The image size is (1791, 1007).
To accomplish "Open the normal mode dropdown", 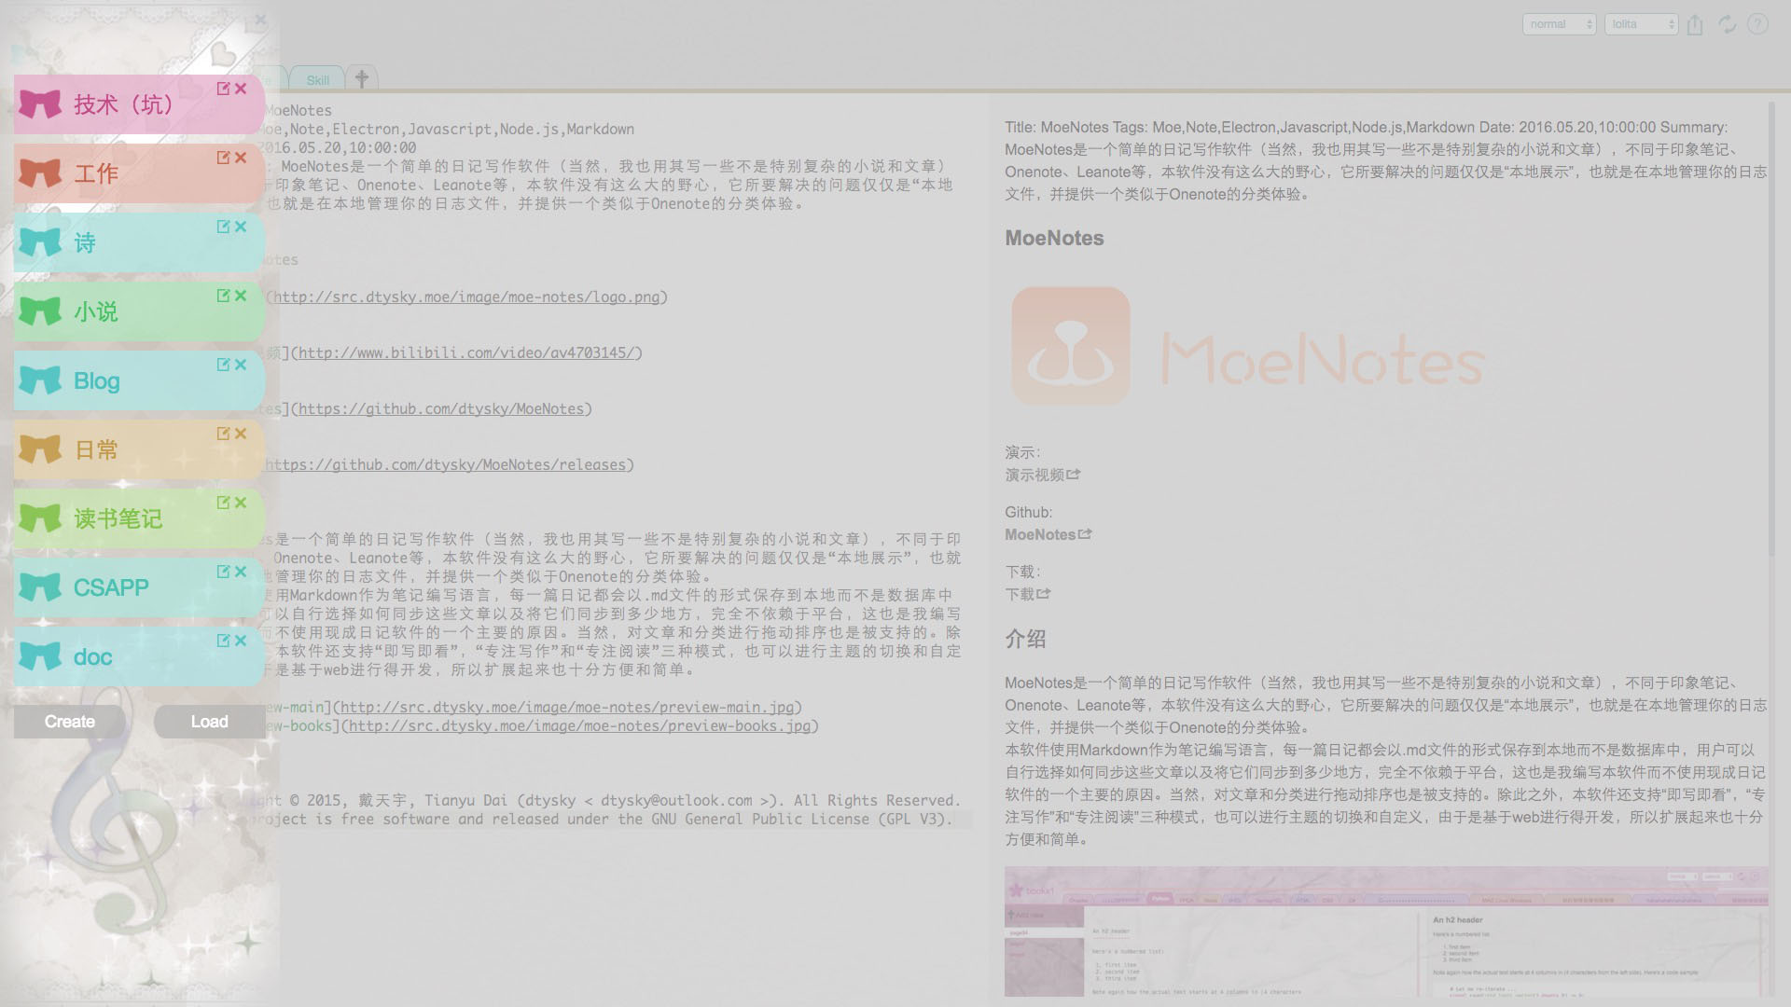I will tap(1559, 24).
